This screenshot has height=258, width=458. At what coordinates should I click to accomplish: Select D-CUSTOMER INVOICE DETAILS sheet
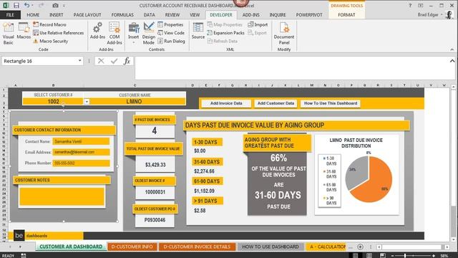point(197,247)
